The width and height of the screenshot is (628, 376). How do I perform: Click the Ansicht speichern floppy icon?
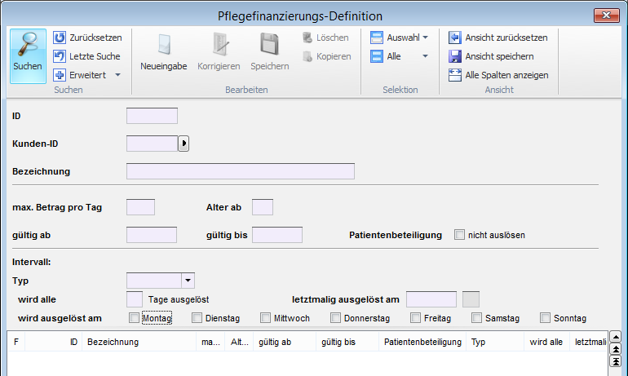tap(455, 56)
